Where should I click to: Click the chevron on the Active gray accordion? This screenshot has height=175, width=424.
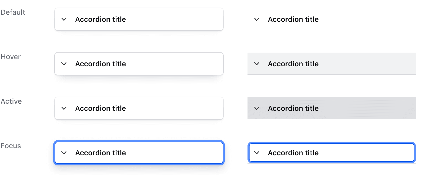257,108
